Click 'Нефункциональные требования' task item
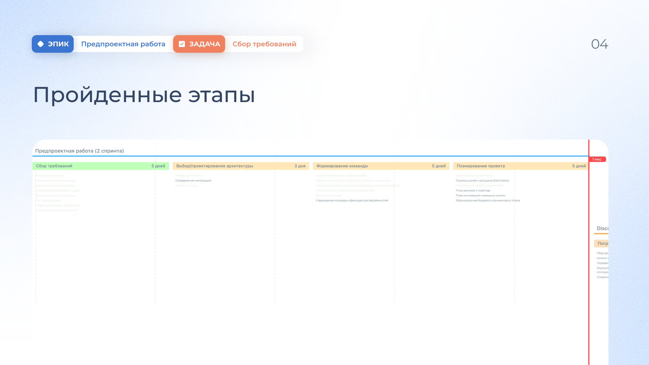This screenshot has width=649, height=365. (x=57, y=205)
